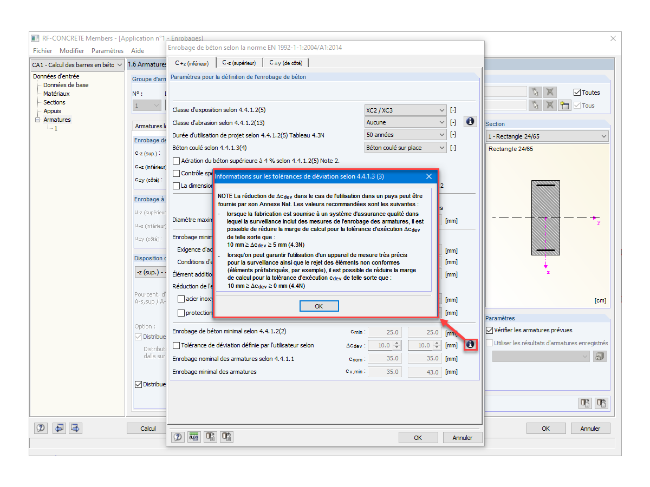Toggle the acier inoxydable checkbox

pos(181,299)
